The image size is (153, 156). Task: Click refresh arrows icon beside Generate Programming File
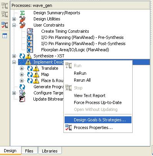pyautogui.click(x=22, y=87)
